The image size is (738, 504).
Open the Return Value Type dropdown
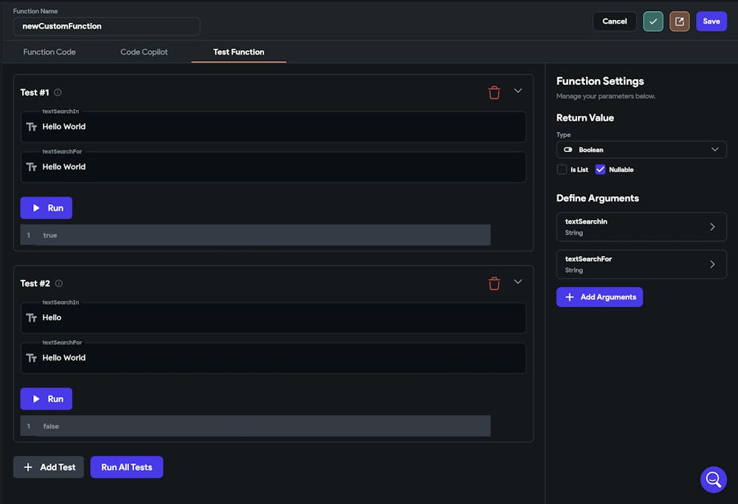641,150
